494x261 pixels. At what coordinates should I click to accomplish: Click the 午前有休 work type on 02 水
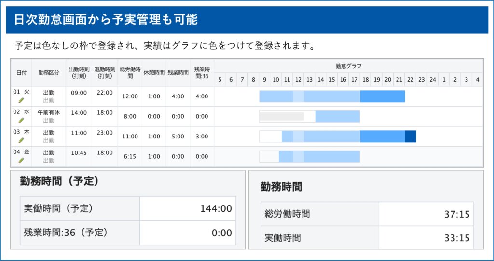click(49, 112)
